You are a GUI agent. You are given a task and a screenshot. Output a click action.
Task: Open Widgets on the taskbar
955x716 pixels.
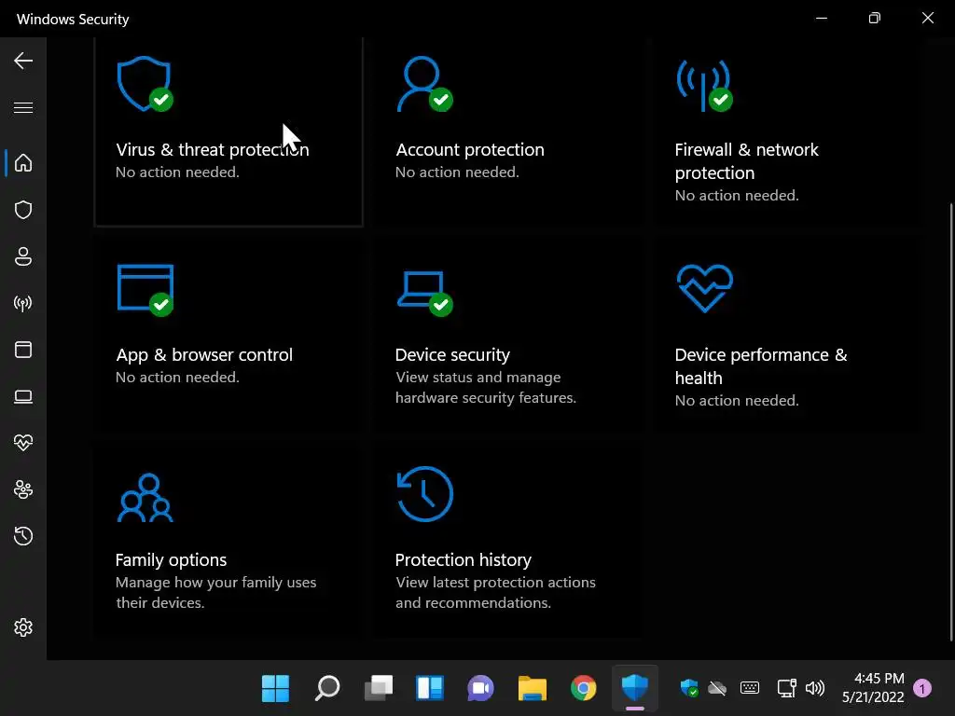click(x=429, y=689)
